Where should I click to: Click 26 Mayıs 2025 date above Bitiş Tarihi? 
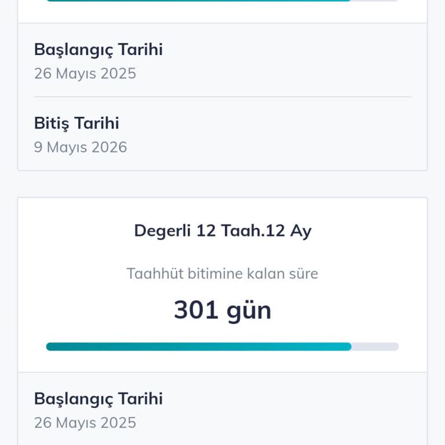(85, 74)
